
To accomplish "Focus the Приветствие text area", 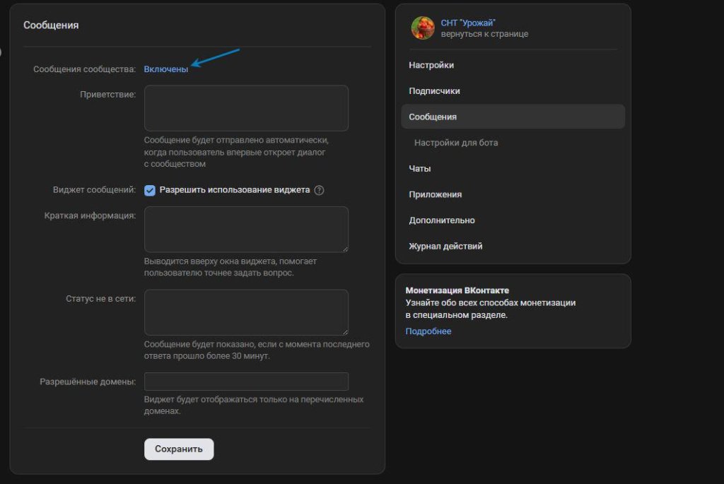I will (246, 108).
